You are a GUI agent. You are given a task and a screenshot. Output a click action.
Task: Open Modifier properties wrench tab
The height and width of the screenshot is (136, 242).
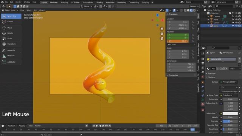coord(203,87)
